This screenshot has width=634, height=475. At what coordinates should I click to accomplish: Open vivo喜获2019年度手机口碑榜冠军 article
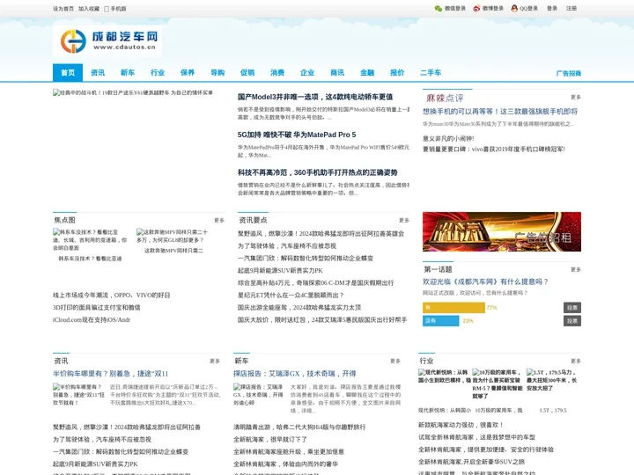point(494,149)
